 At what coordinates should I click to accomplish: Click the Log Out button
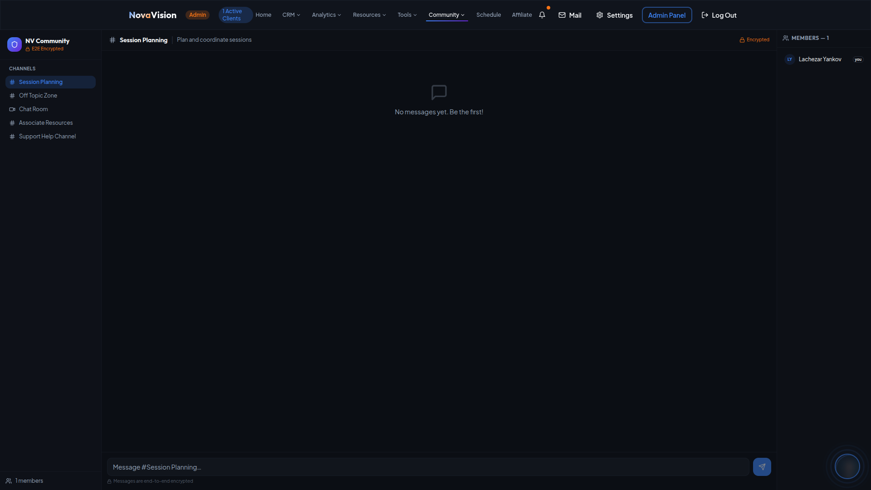tap(719, 15)
